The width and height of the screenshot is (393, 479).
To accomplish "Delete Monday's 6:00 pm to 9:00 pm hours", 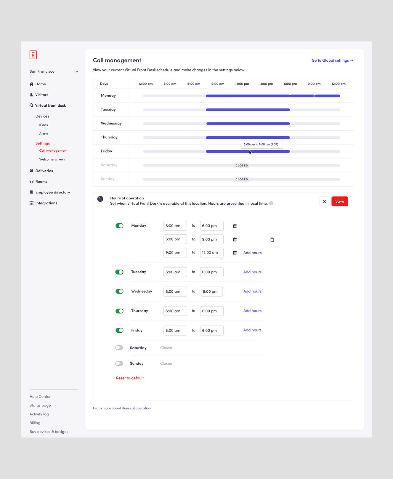I will [x=235, y=239].
